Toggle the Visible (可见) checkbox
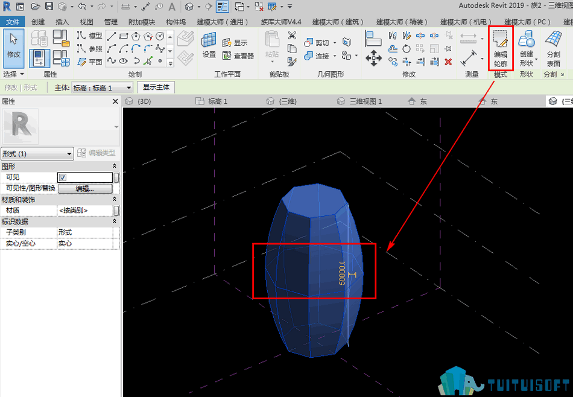 pyautogui.click(x=63, y=177)
